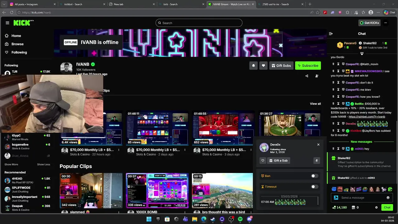Expand the gift leaderboard chevron in chat
This screenshot has height=224, width=398.
click(x=362, y=54)
